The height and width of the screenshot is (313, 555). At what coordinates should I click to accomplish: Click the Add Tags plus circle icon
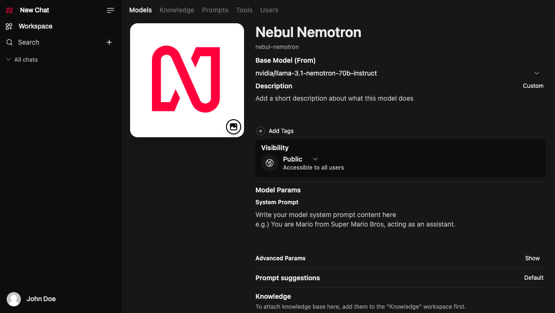click(261, 131)
